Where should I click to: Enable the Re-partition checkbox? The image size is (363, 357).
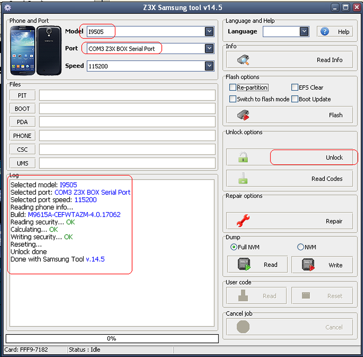pyautogui.click(x=233, y=87)
